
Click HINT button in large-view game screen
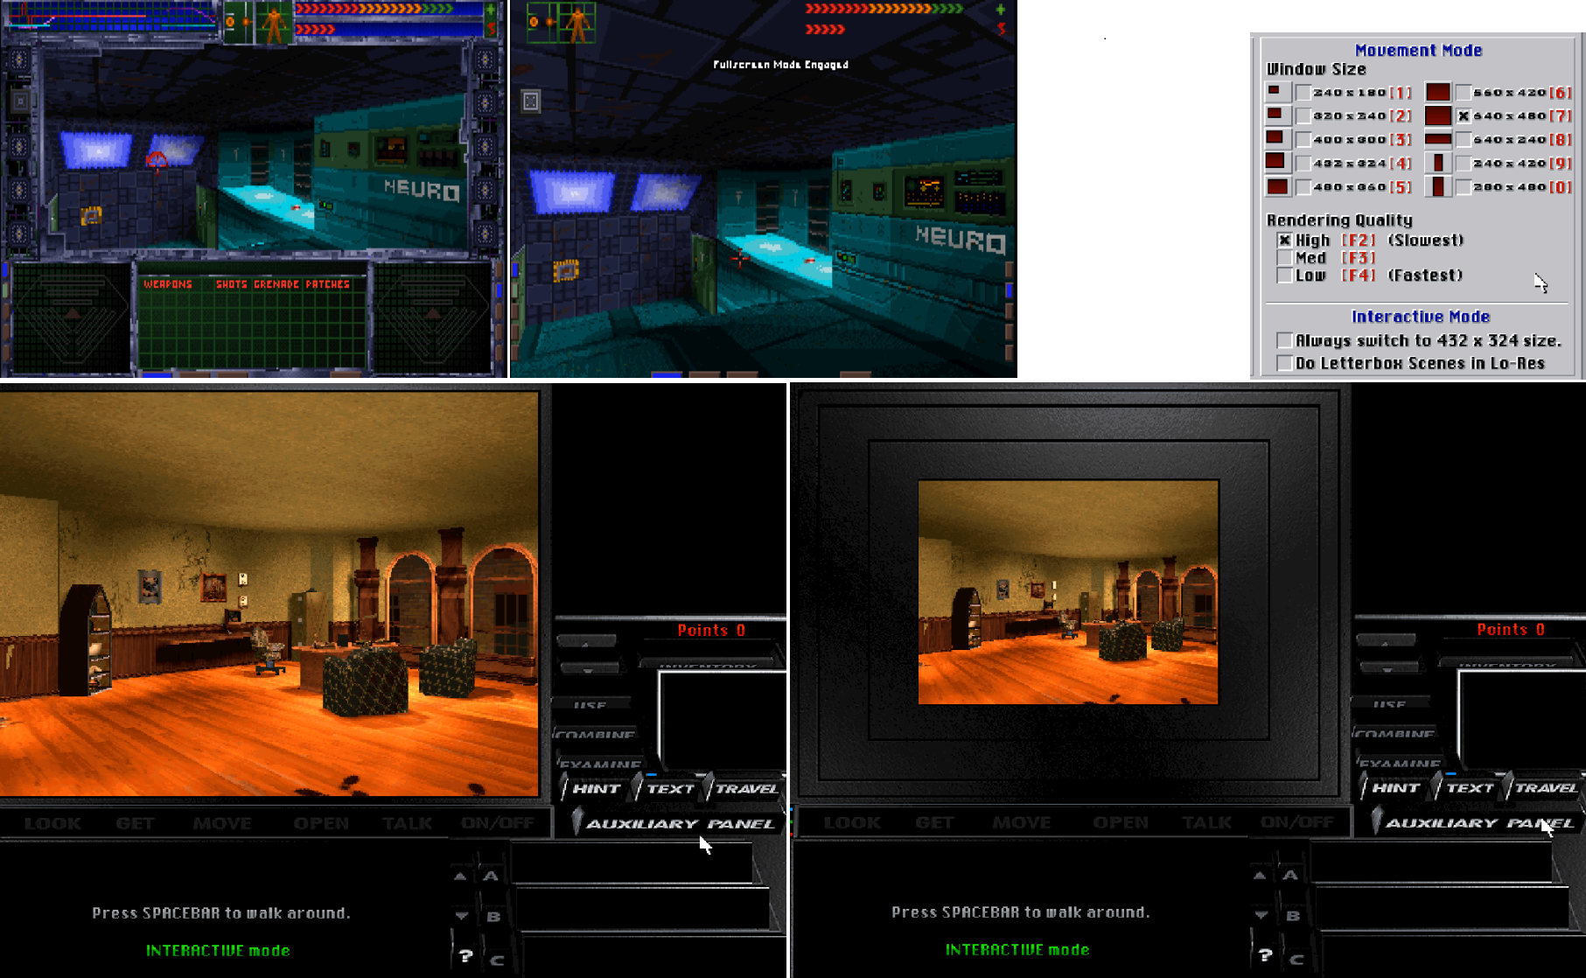coord(597,788)
